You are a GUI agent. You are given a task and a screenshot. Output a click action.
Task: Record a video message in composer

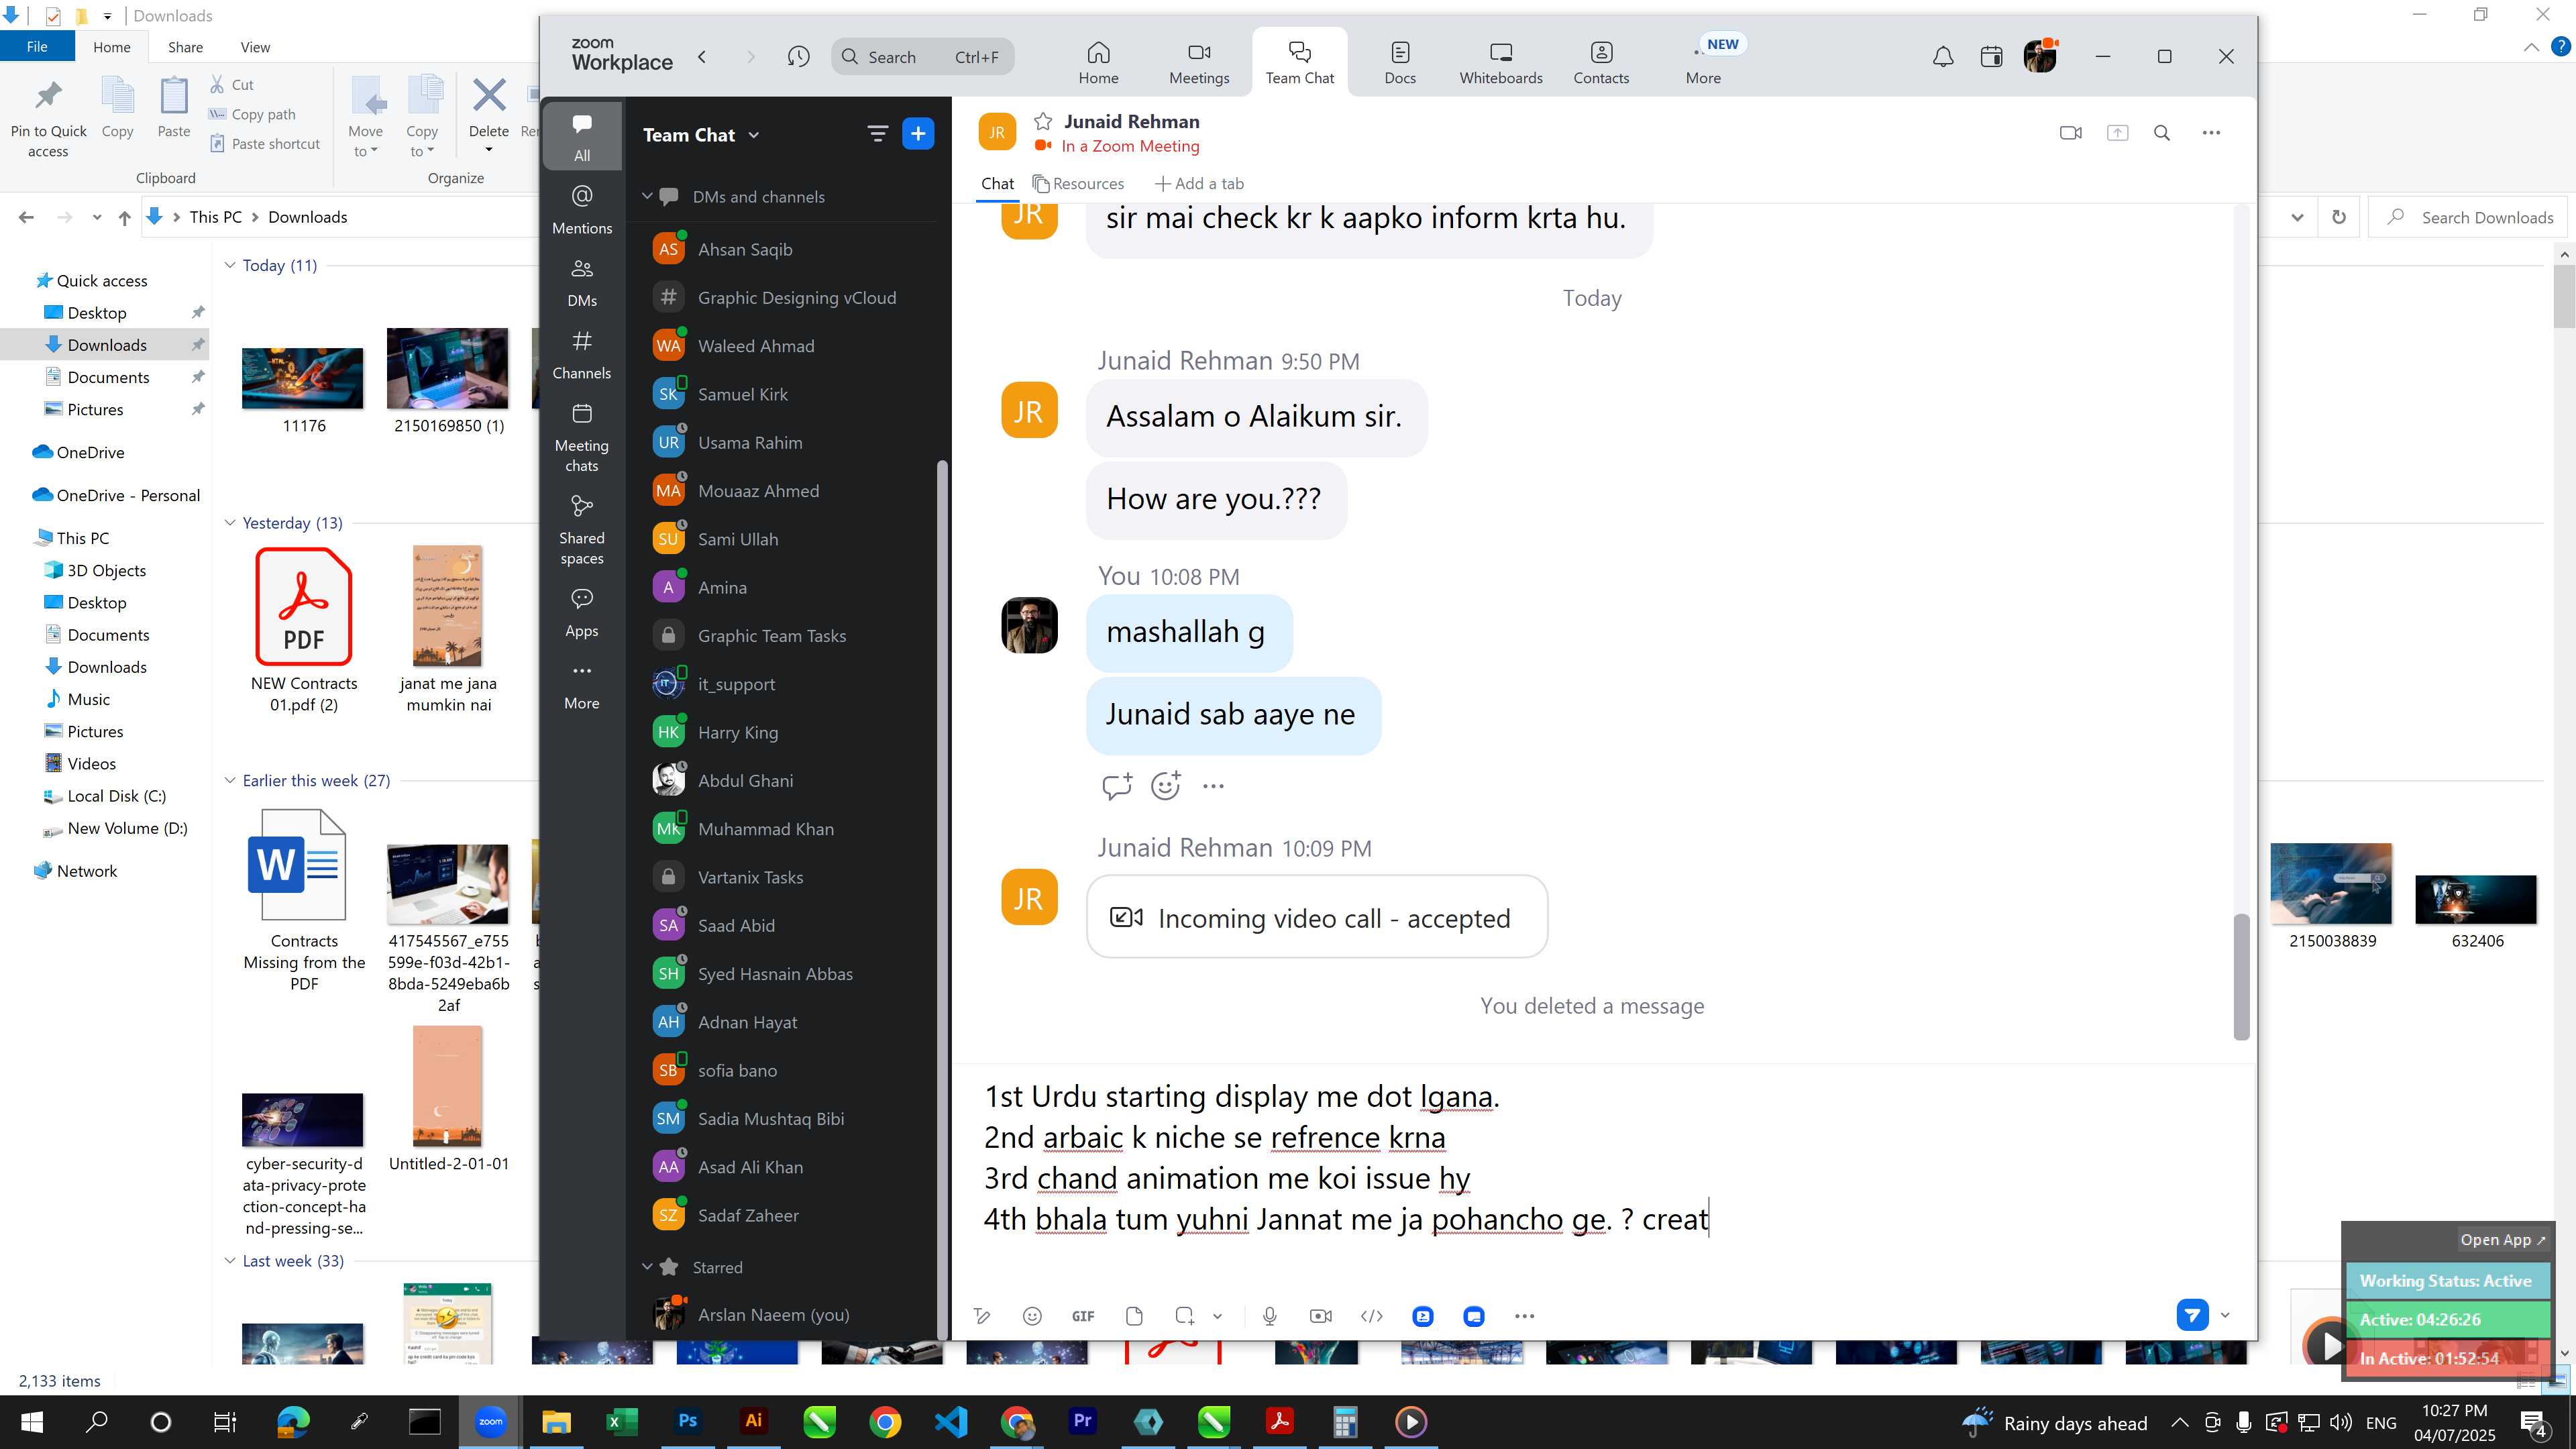tap(1321, 1316)
